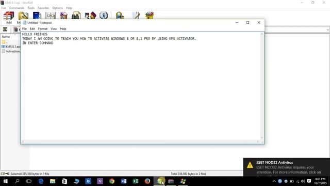Viewport: 330px width, 186px height.
Task: Open WinRAR's Tools menu
Action: pos(31,8)
